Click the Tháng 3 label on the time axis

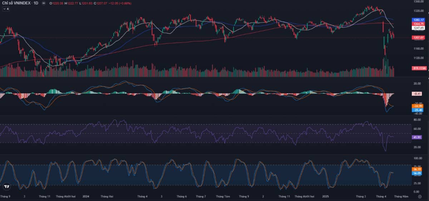tap(361, 196)
